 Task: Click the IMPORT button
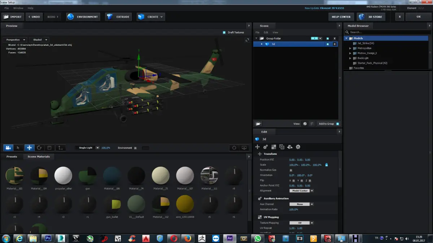pyautogui.click(x=13, y=17)
